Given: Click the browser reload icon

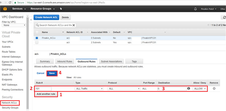Looking at the screenshot, I should coord(10,3).
